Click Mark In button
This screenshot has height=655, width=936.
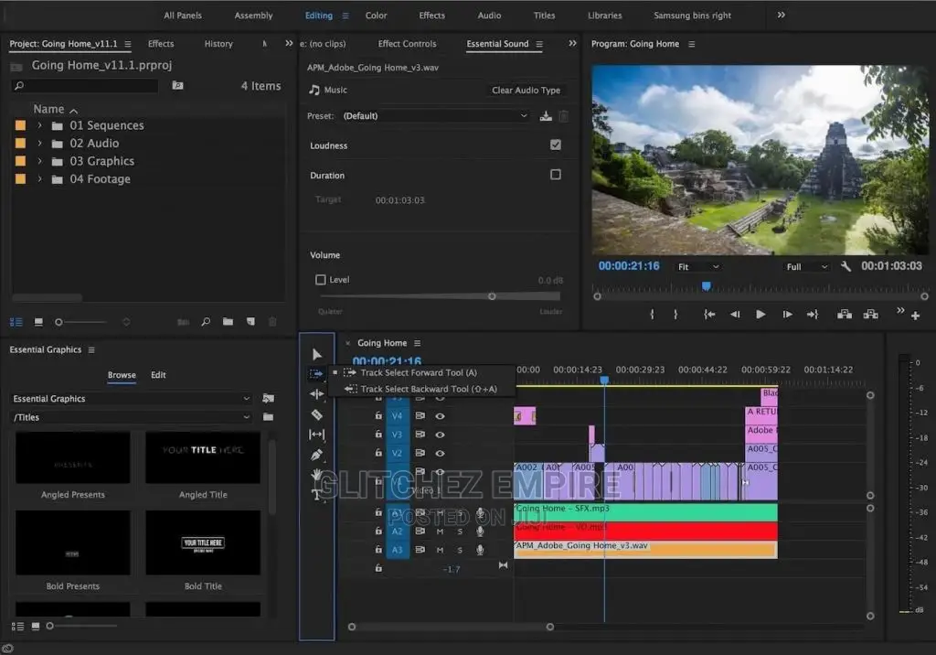coord(652,315)
